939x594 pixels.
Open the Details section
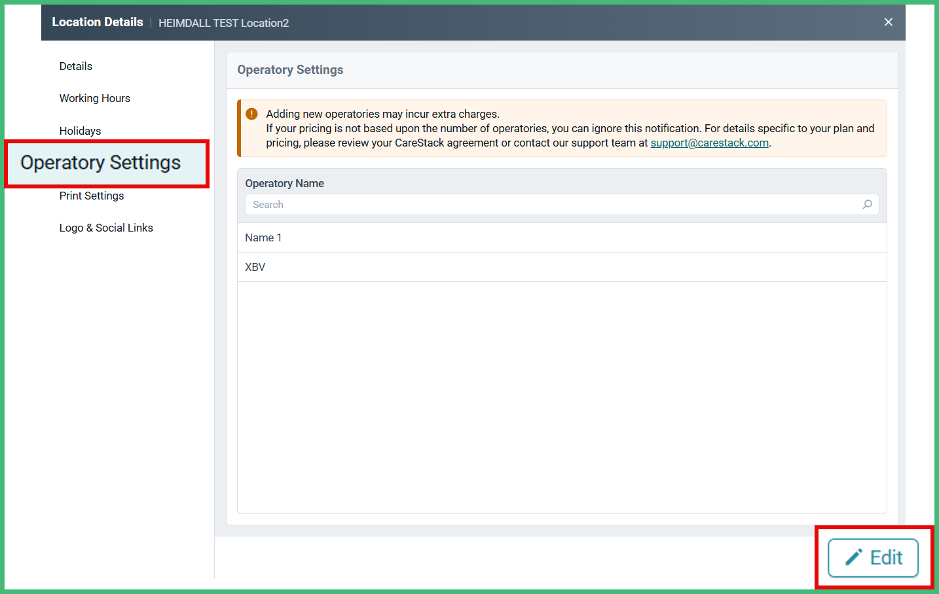click(x=75, y=65)
